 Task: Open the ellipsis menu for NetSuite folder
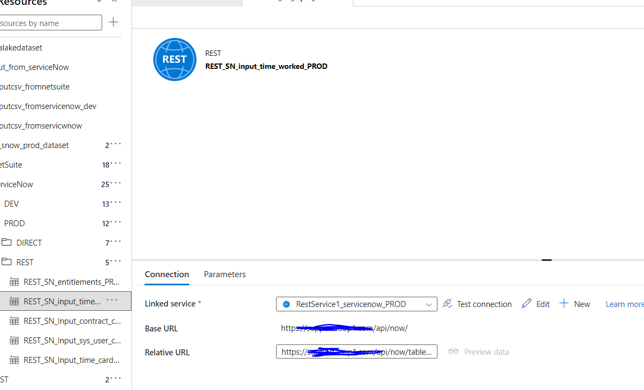point(116,163)
